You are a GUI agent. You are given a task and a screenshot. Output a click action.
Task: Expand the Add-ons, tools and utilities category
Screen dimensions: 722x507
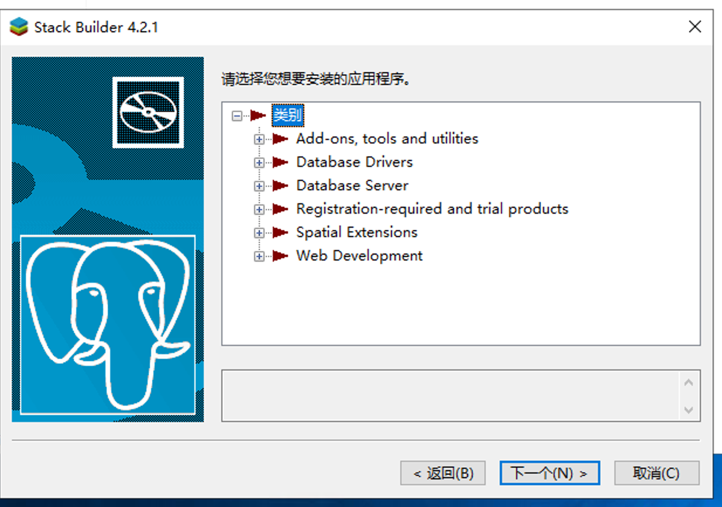pyautogui.click(x=259, y=139)
